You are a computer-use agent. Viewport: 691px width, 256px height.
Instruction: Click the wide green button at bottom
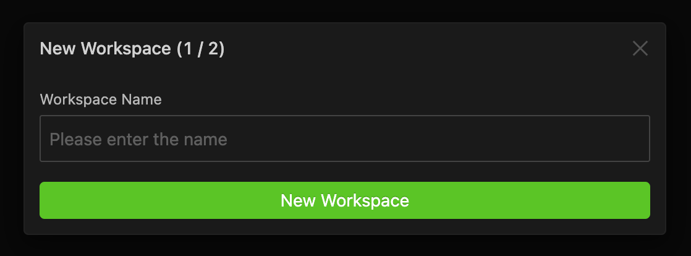click(x=344, y=200)
